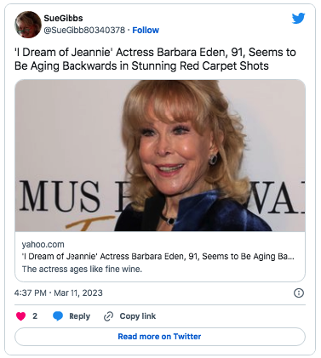This screenshot has height=358, width=321.
Task: Click the chain copy link icon
Action: [x=109, y=316]
